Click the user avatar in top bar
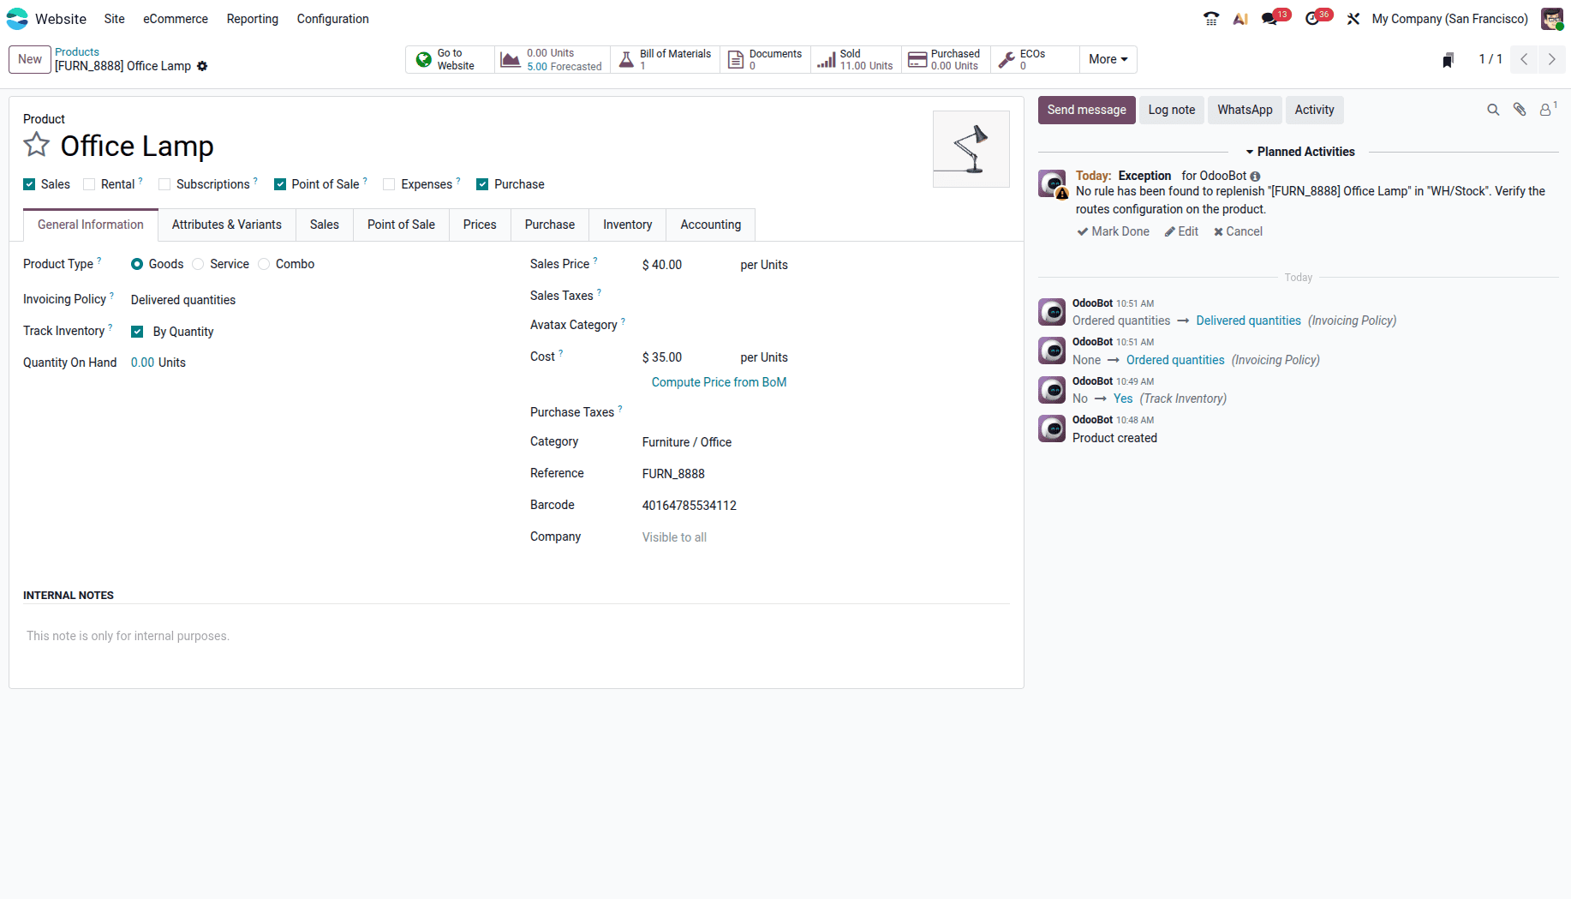This screenshot has height=899, width=1571. point(1552,19)
